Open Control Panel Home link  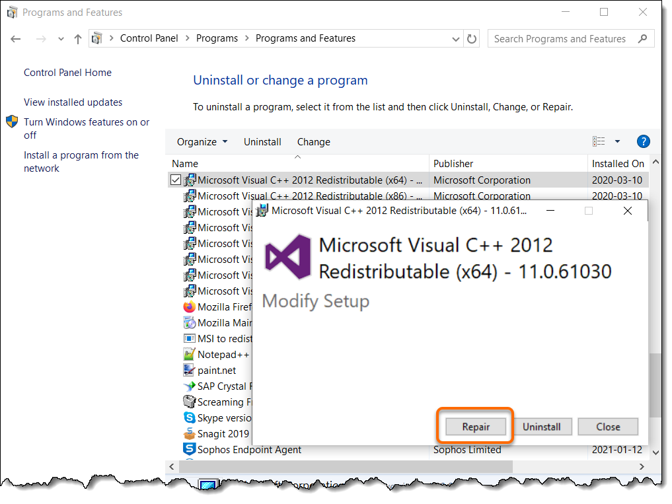point(67,73)
